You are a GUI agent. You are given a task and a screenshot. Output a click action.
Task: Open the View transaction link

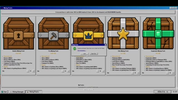81,51
